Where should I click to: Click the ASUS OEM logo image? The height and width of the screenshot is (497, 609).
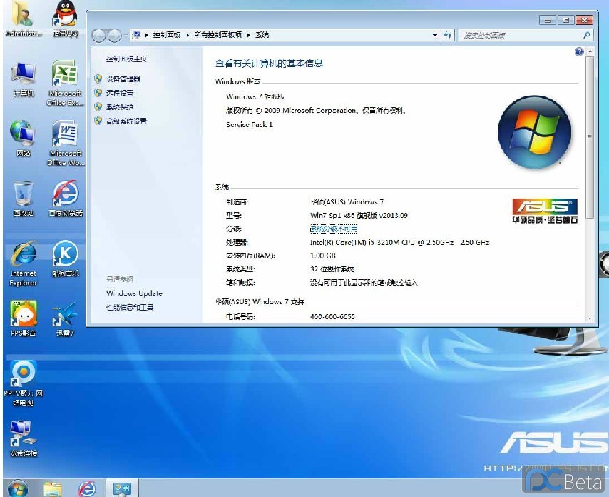tap(545, 211)
